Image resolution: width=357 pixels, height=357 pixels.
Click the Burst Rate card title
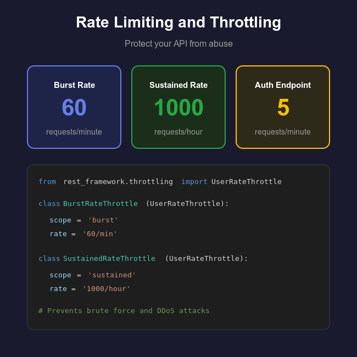coord(74,85)
